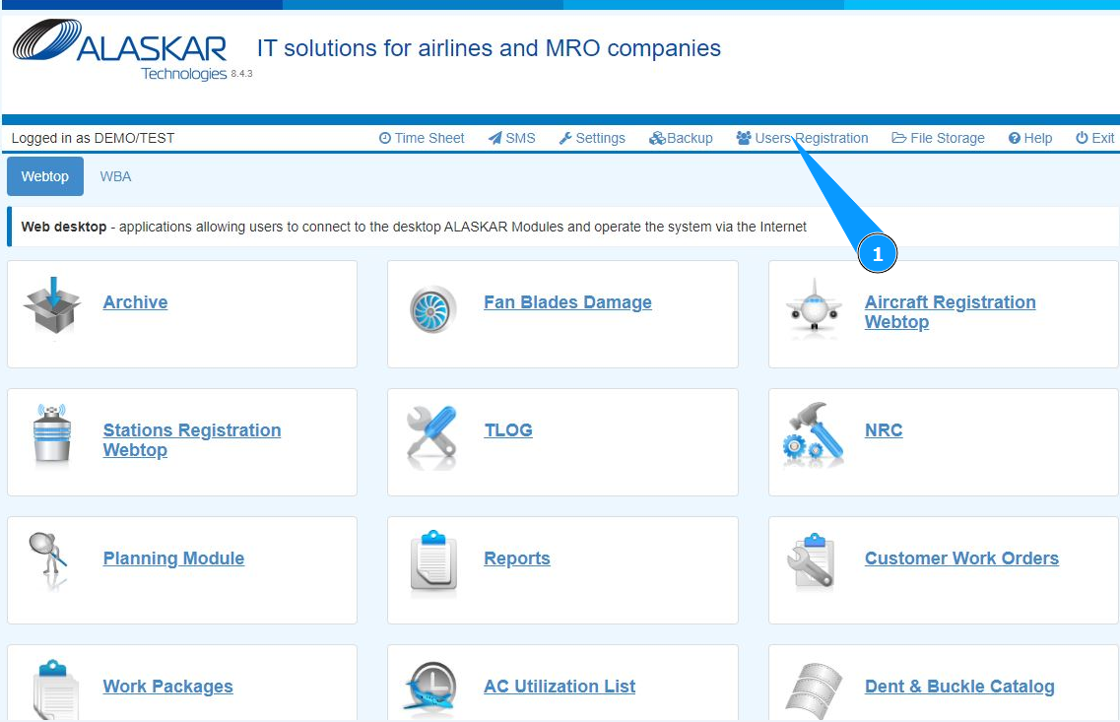Open the Reports link
Viewport: 1120px width, 722px height.
click(x=517, y=558)
